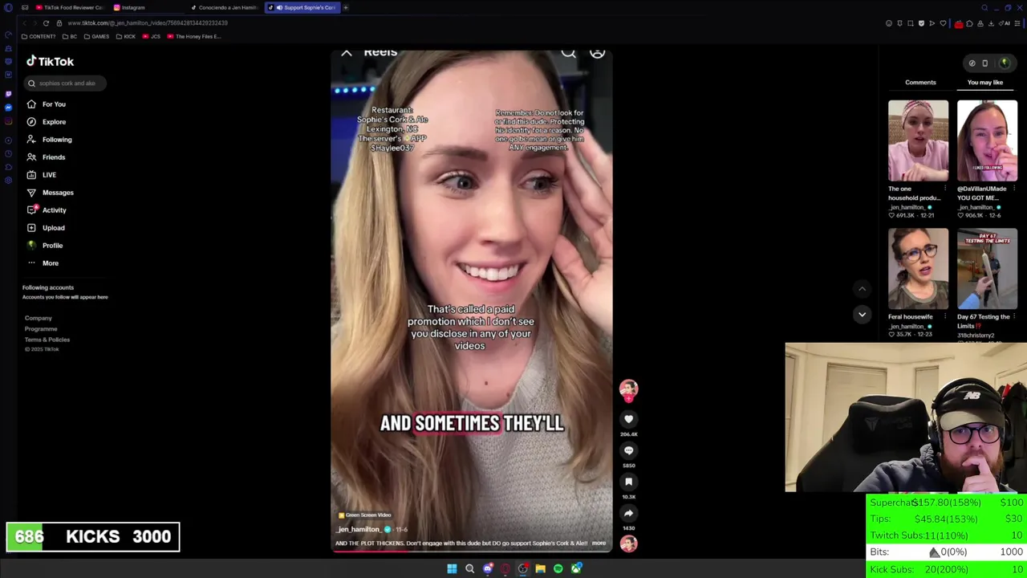Open the CONTENT? bookmarks folder
The width and height of the screenshot is (1027, 578).
[x=39, y=36]
